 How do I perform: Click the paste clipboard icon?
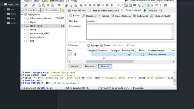43,5
